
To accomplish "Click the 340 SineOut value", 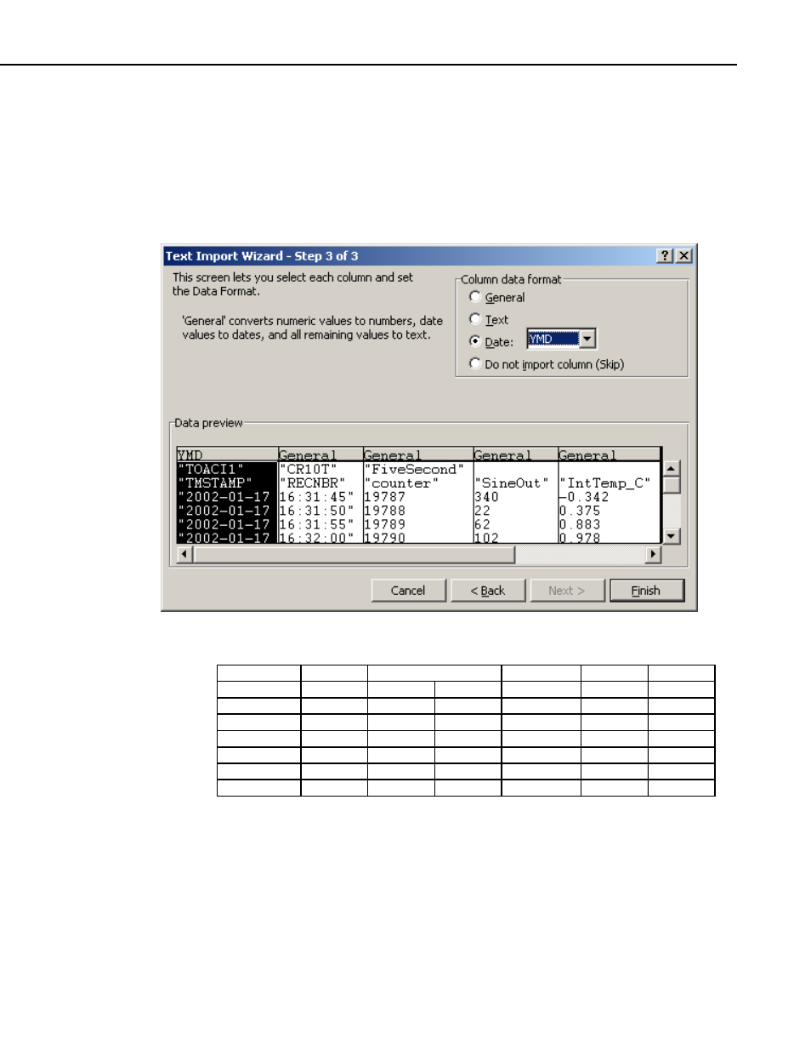I will [486, 497].
